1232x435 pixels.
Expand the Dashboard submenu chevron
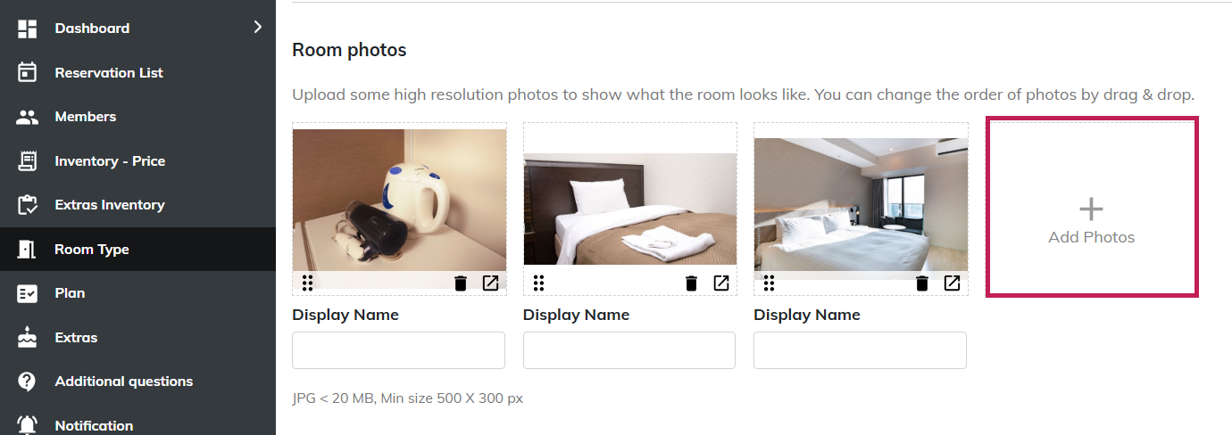pos(258,28)
